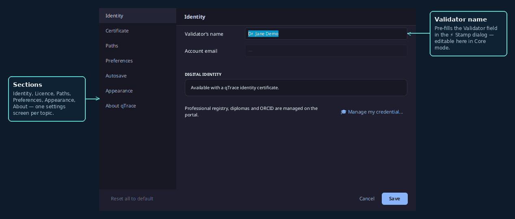The image size is (515, 219).
Task: Click the Validator's name label
Action: (204, 34)
